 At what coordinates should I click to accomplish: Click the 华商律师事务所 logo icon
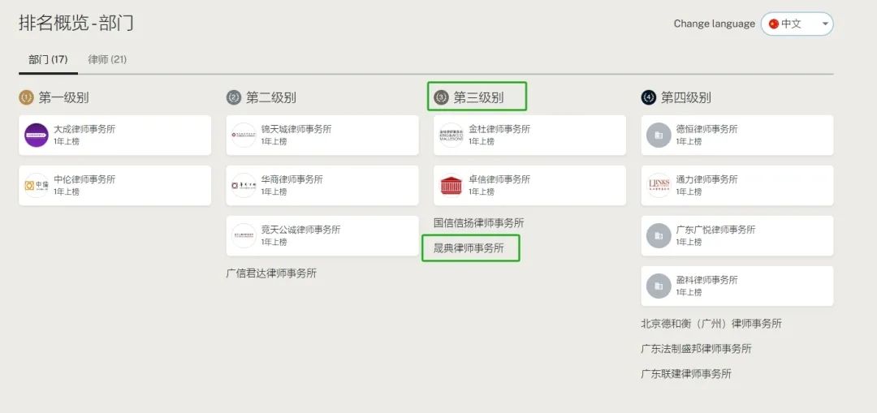244,185
